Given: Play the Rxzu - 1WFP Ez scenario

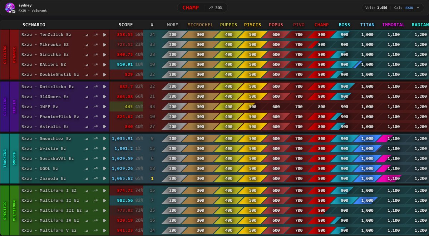Looking at the screenshot, I should tap(105, 107).
